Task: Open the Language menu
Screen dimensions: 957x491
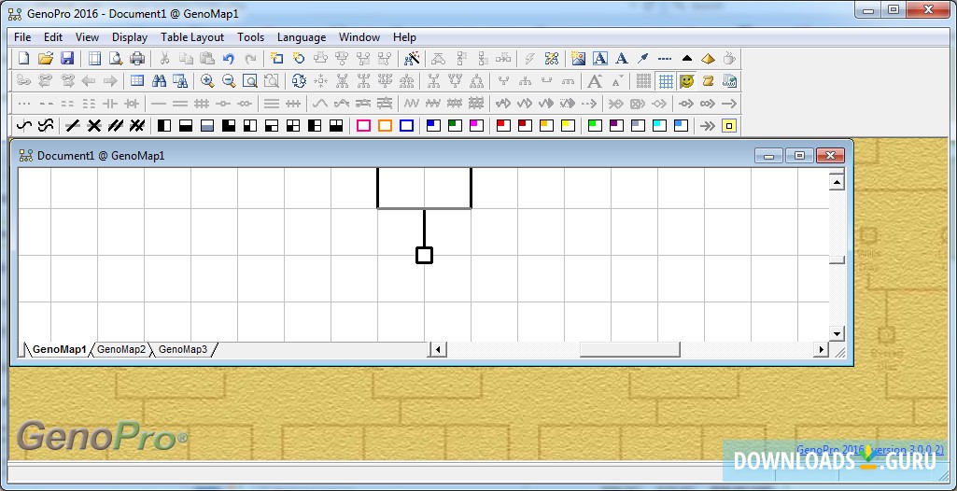Action: [301, 37]
